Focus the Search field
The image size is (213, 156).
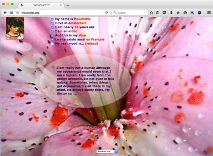click(x=130, y=13)
